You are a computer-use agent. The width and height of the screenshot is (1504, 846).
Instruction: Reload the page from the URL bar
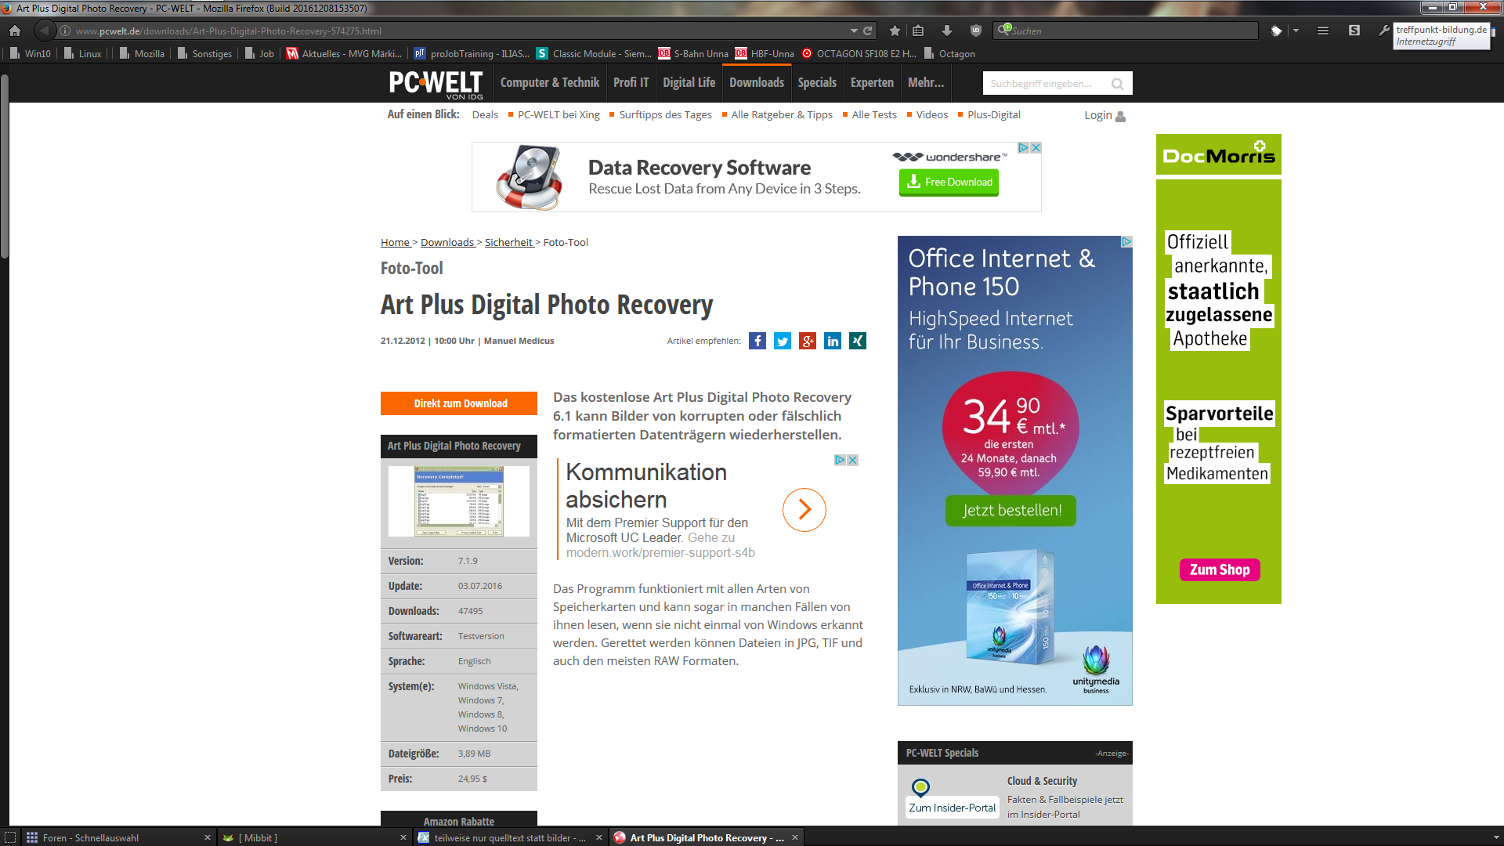(x=868, y=31)
